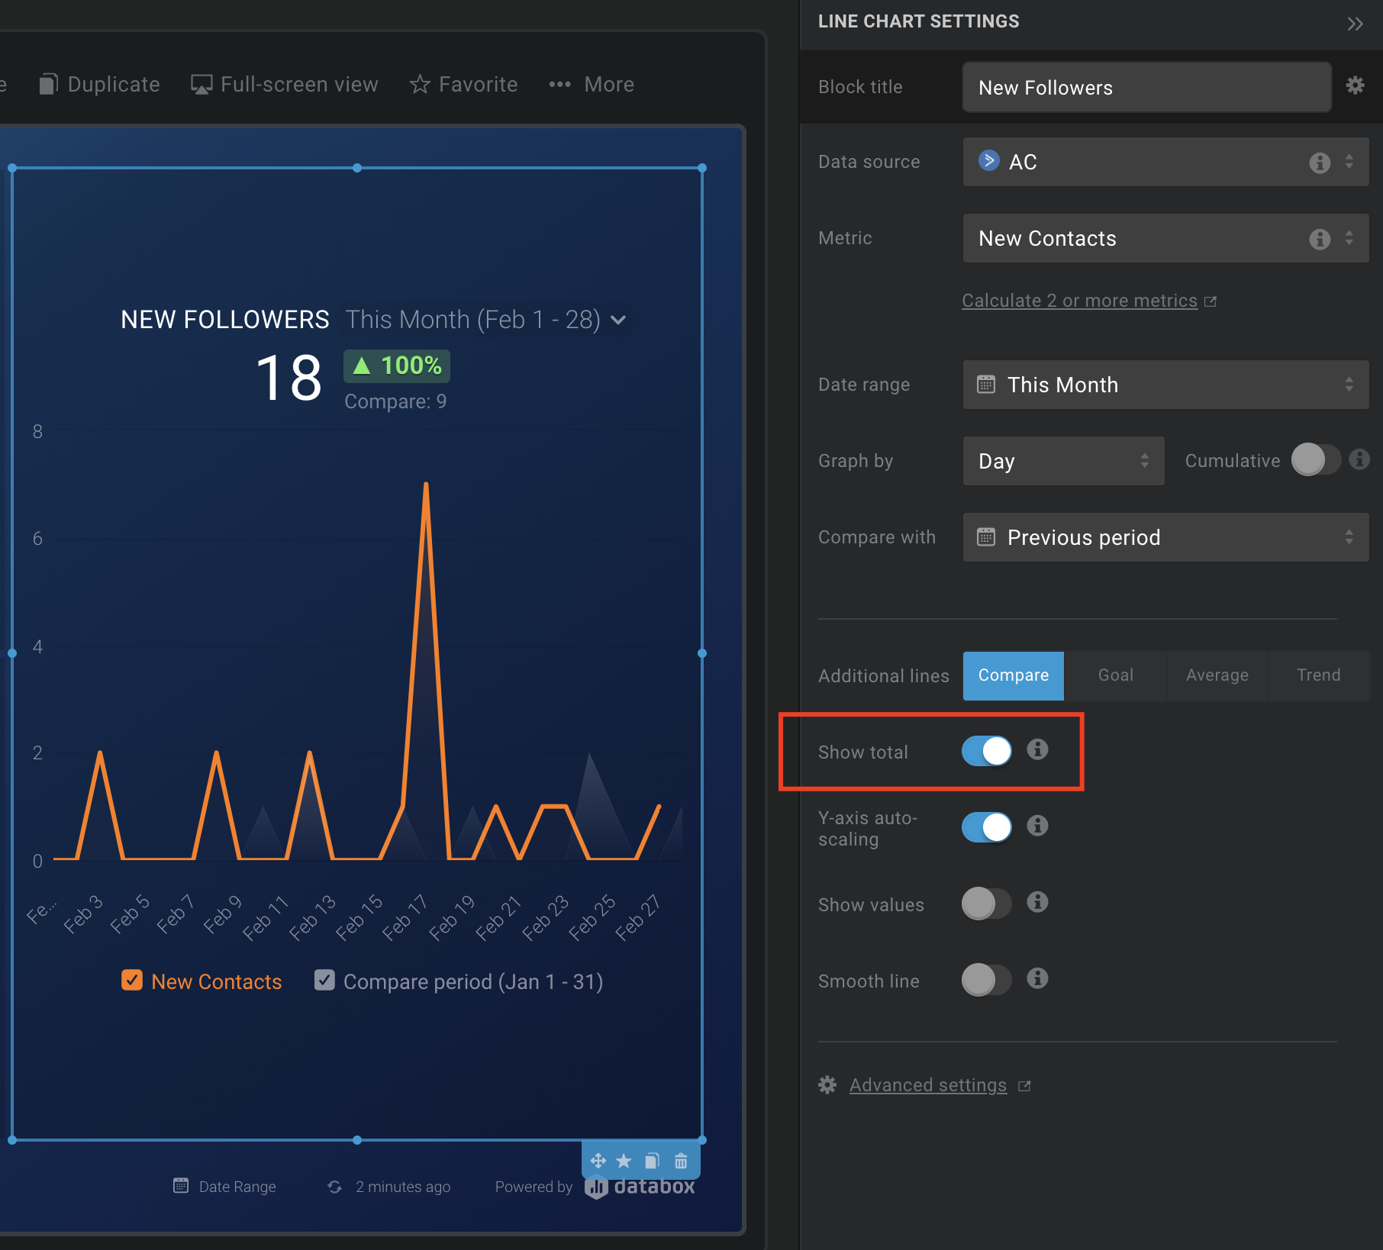
Task: Open block title gear settings
Action: point(1355,85)
